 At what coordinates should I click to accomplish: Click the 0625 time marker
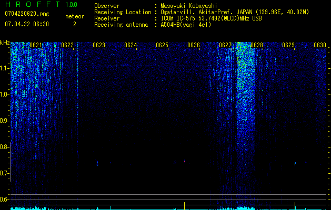[x=162, y=45]
